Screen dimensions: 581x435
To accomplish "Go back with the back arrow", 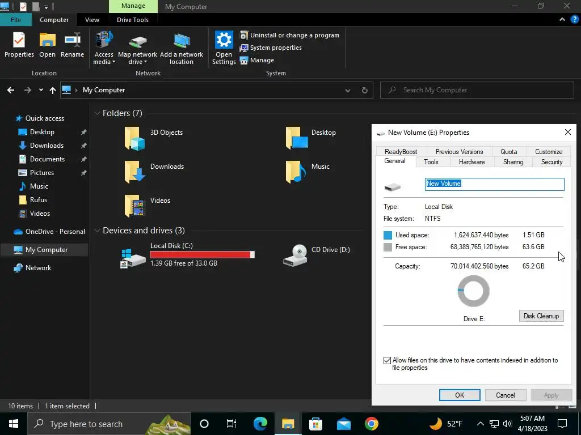I will (11, 90).
